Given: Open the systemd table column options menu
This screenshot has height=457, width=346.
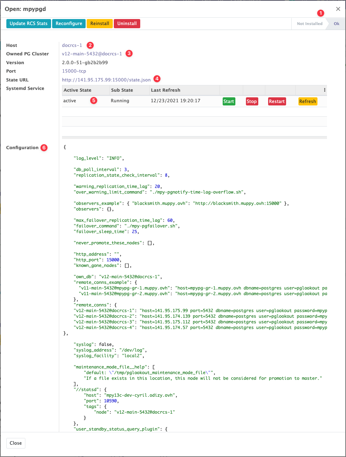Looking at the screenshot, I should pyautogui.click(x=325, y=90).
